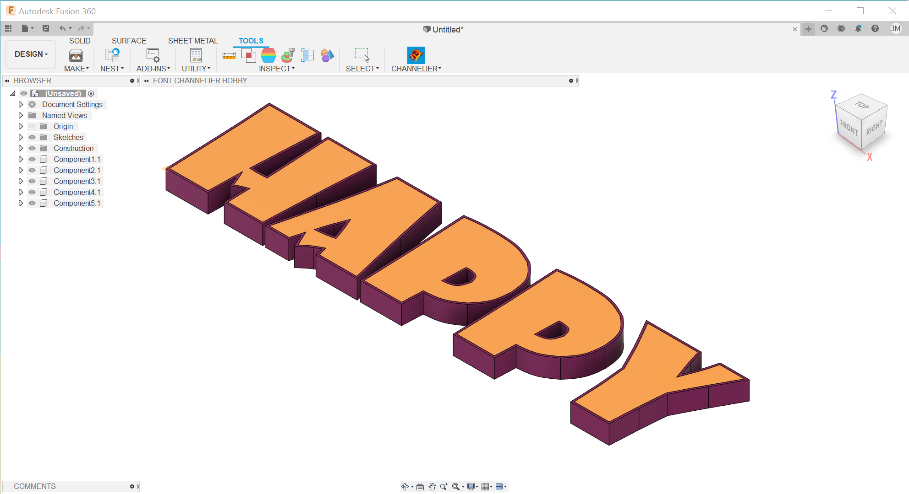Click the 3D Print Make icon
This screenshot has height=494, width=909.
pos(76,55)
